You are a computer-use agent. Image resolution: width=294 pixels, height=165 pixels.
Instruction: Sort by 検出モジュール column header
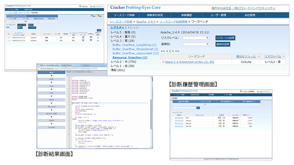click(246, 57)
